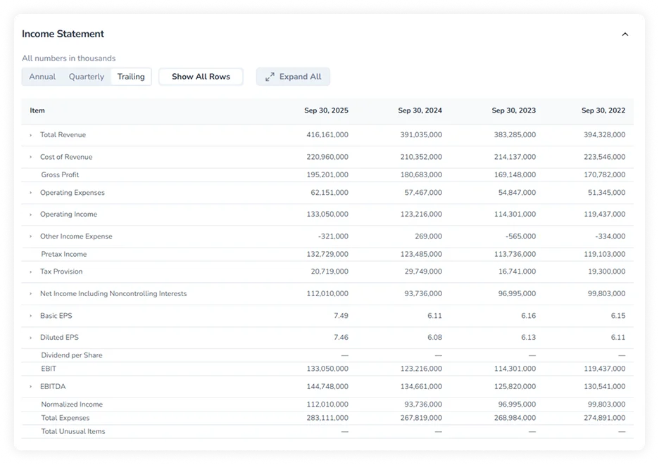Click Other Income Expense value -565,000

click(520, 236)
